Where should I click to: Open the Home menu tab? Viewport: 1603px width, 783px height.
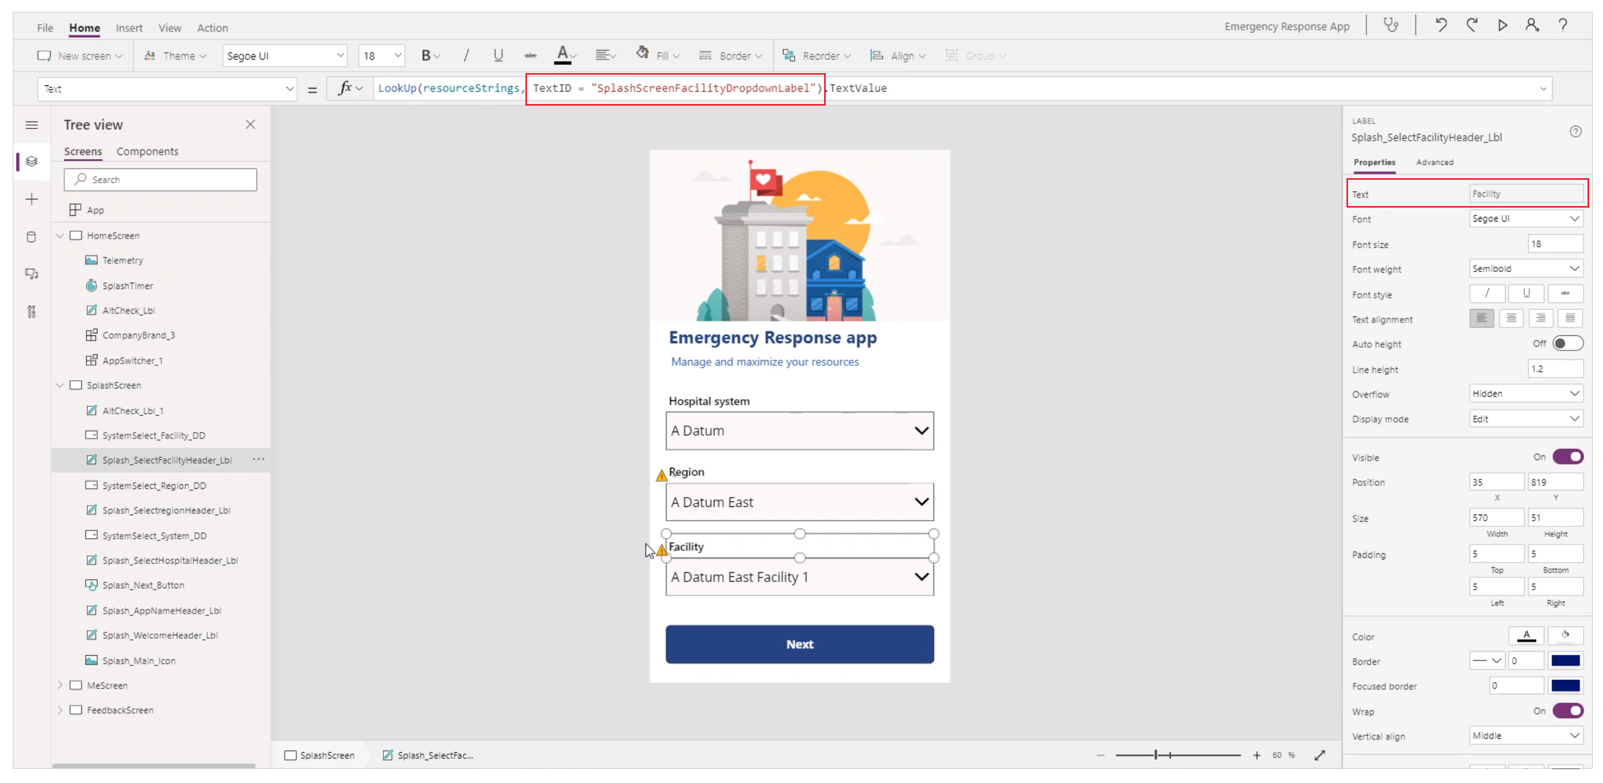[85, 28]
